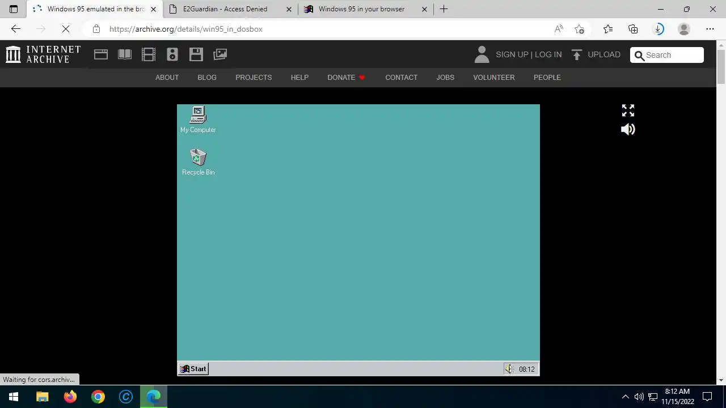This screenshot has width=726, height=408.
Task: Open the tab actions menu icon
Action: (x=14, y=9)
